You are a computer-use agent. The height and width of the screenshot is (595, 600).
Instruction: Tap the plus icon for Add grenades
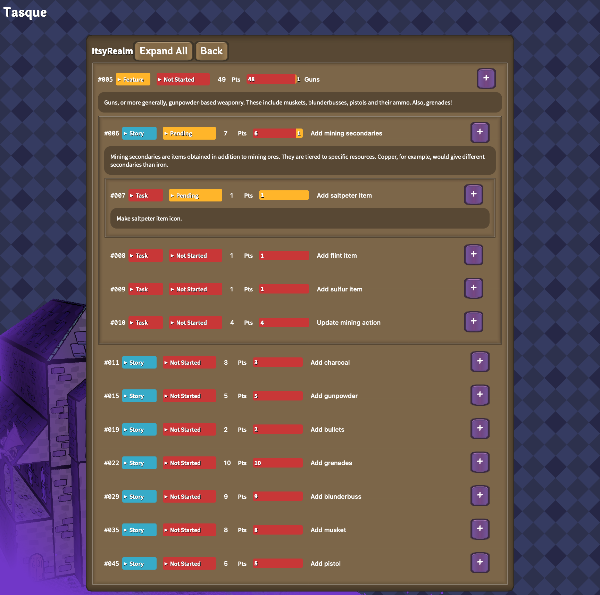(480, 462)
